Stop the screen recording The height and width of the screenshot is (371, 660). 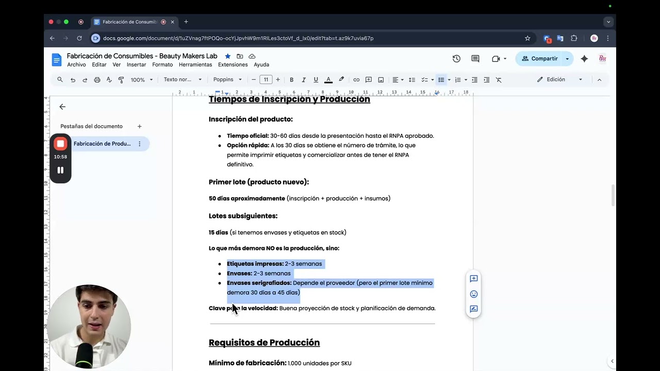tap(60, 144)
